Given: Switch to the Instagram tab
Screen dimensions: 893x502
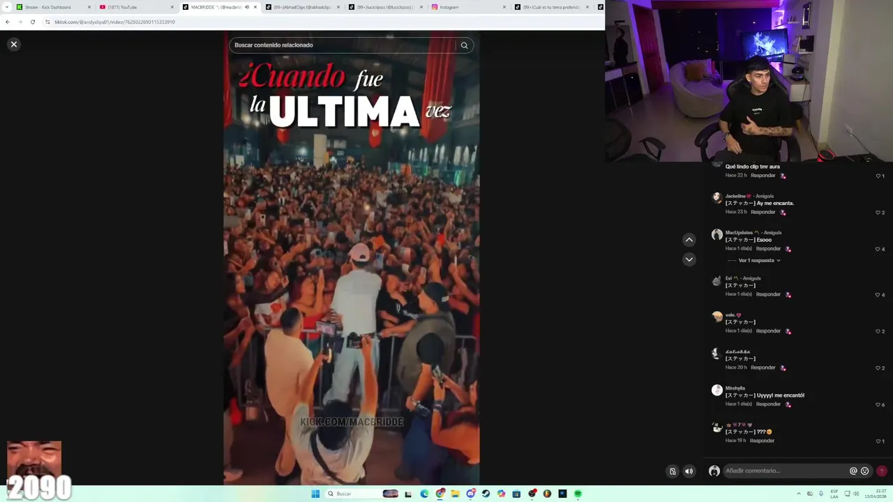Looking at the screenshot, I should [x=468, y=7].
